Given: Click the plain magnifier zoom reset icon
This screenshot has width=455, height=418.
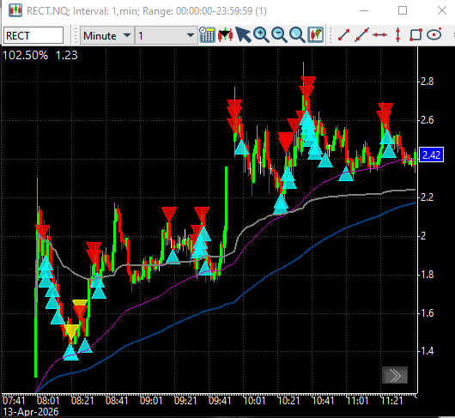Looking at the screenshot, I should 297,35.
